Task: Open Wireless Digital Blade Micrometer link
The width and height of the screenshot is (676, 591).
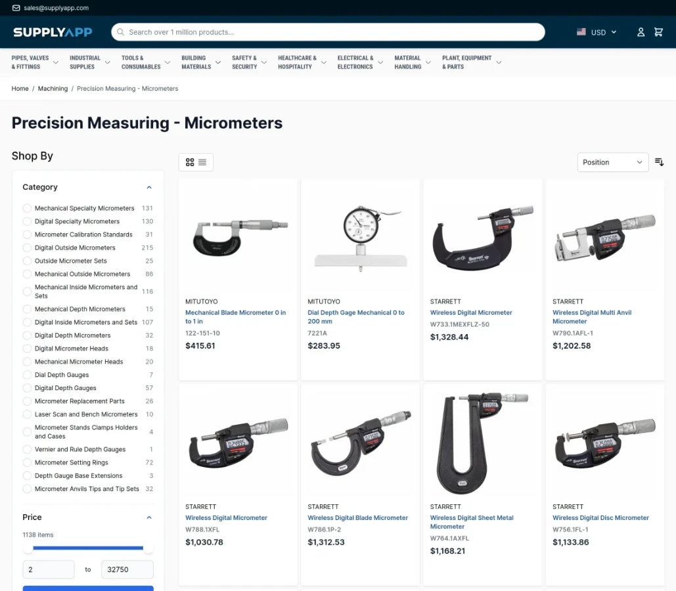Action: coord(357,517)
